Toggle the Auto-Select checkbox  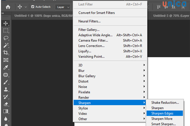pos(33,7)
